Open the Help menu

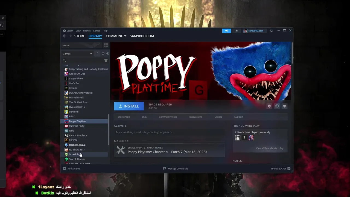tap(105, 31)
